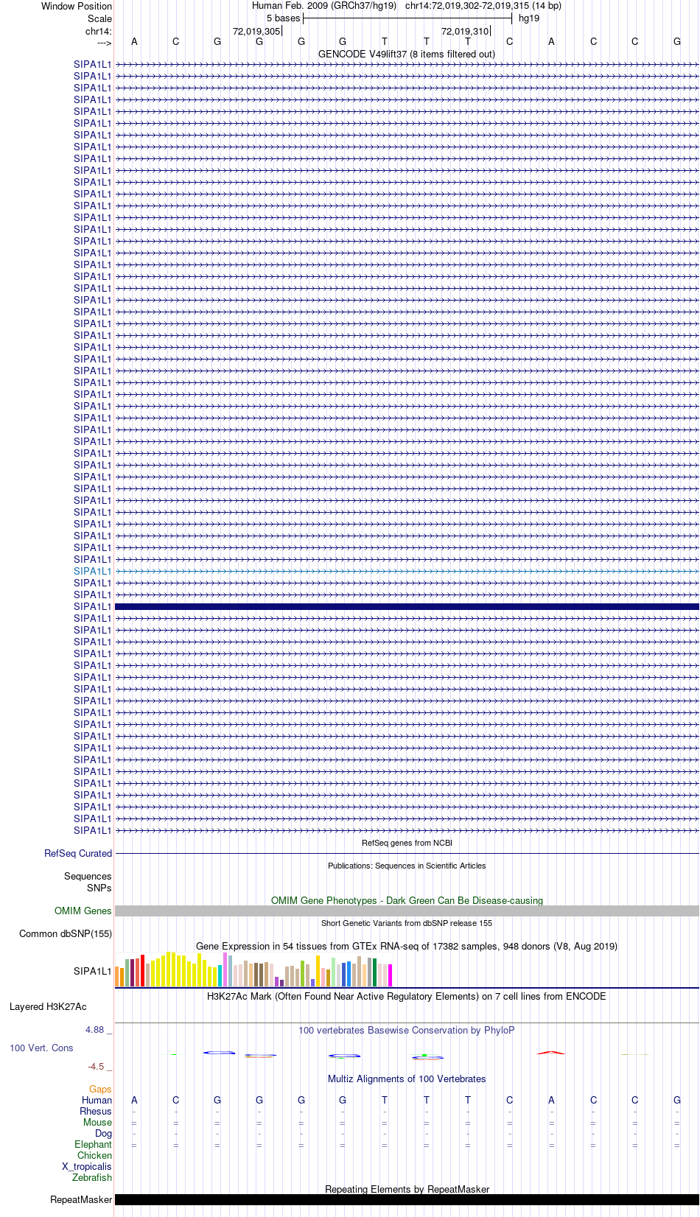The height and width of the screenshot is (1217, 700).
Task: Click the orange Gaps row label
Action: (100, 1089)
